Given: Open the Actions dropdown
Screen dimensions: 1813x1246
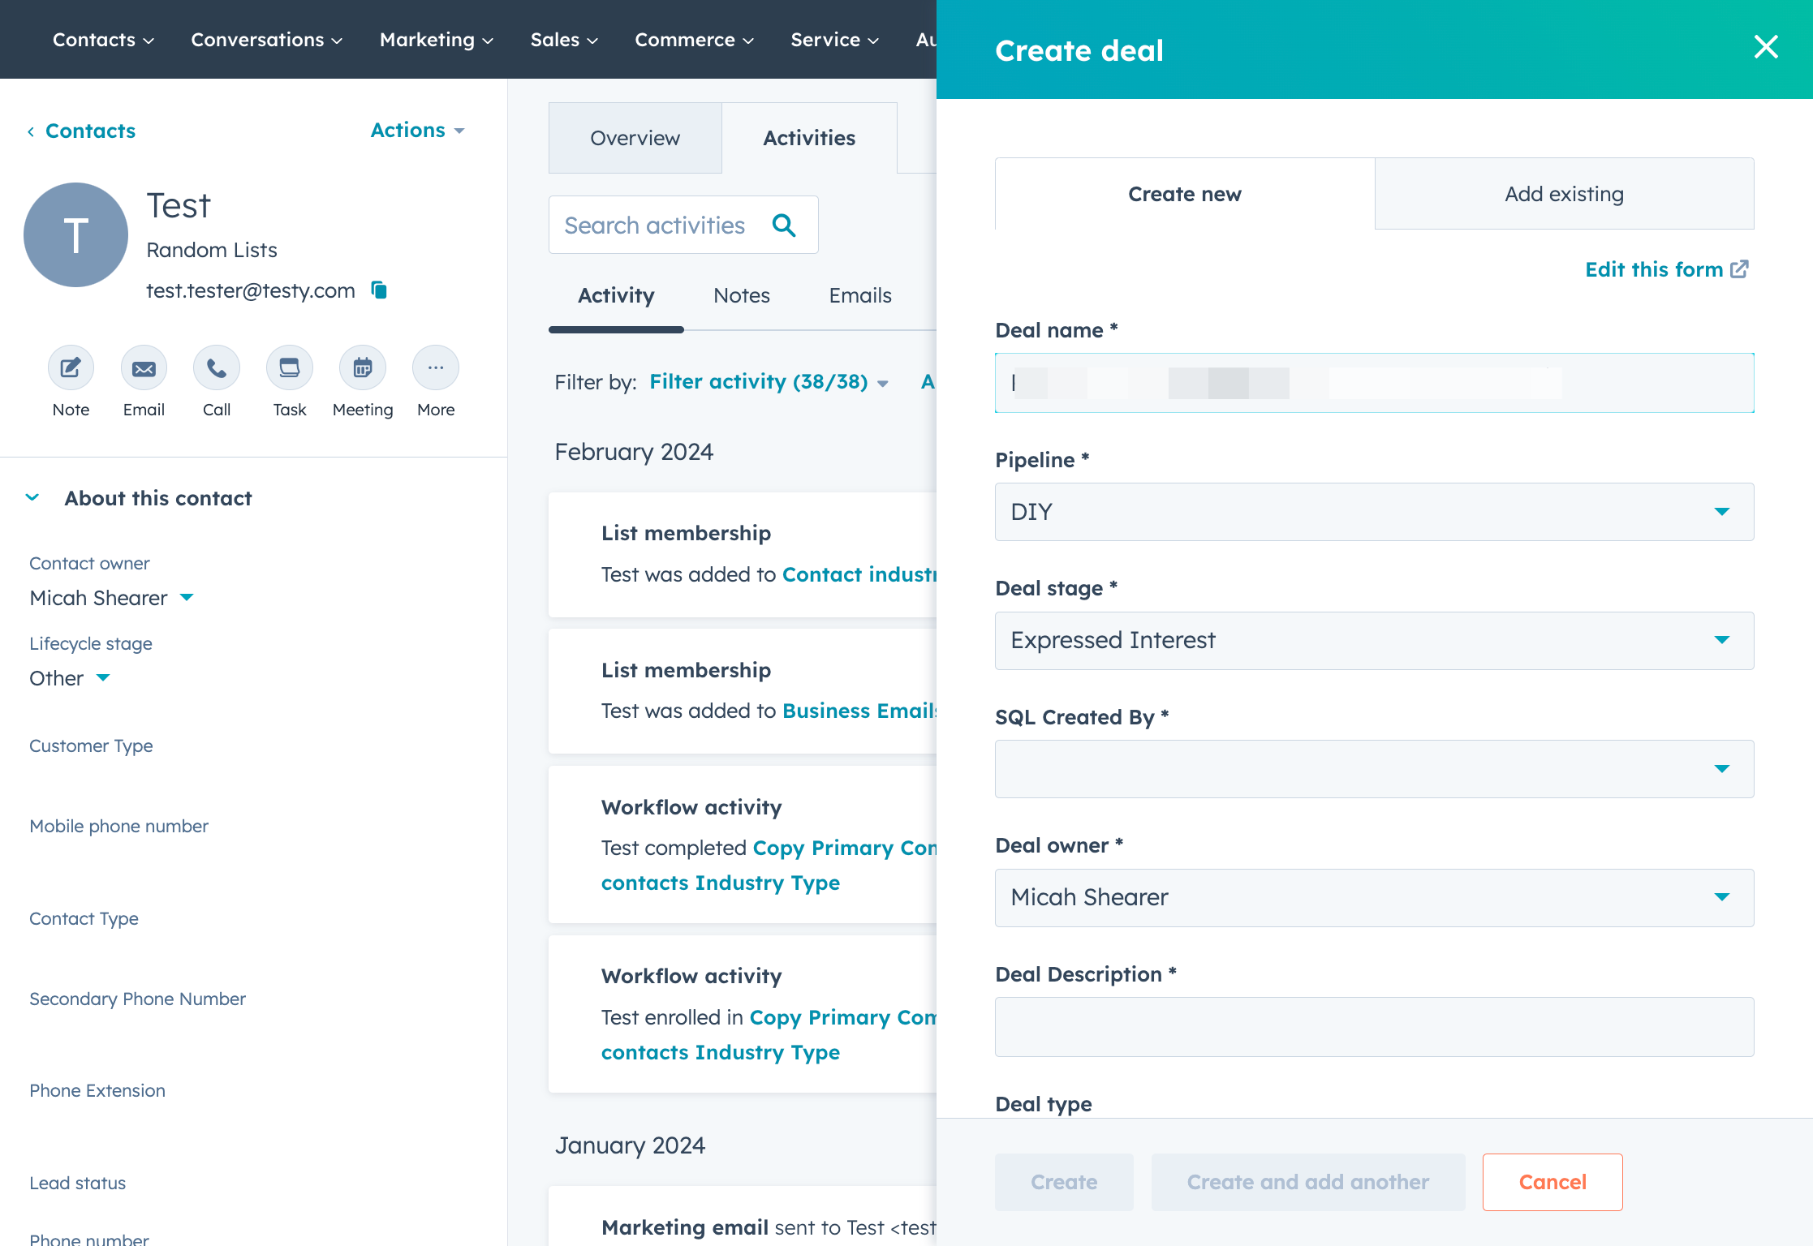Looking at the screenshot, I should click(x=417, y=130).
